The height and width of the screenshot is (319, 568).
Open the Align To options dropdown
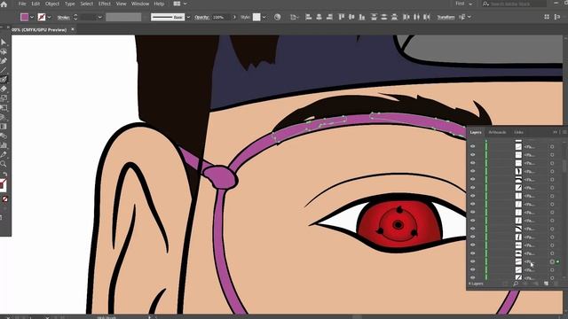[x=294, y=17]
